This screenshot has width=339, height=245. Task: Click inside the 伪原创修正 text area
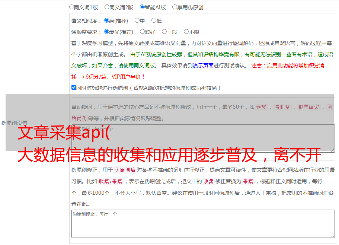(203, 224)
